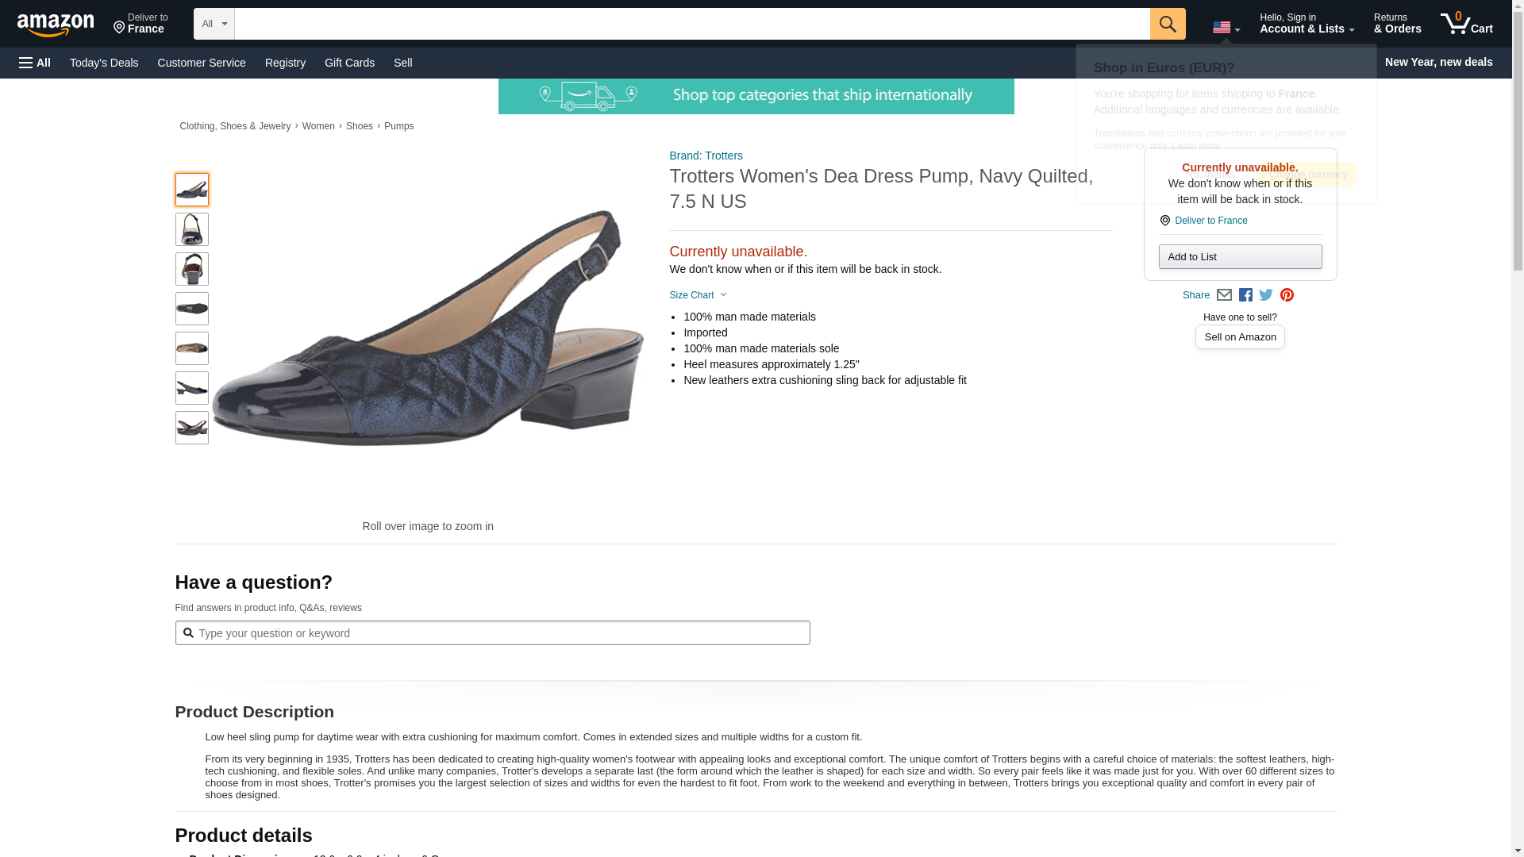Share on Twitter icon
The height and width of the screenshot is (857, 1524).
1266,295
